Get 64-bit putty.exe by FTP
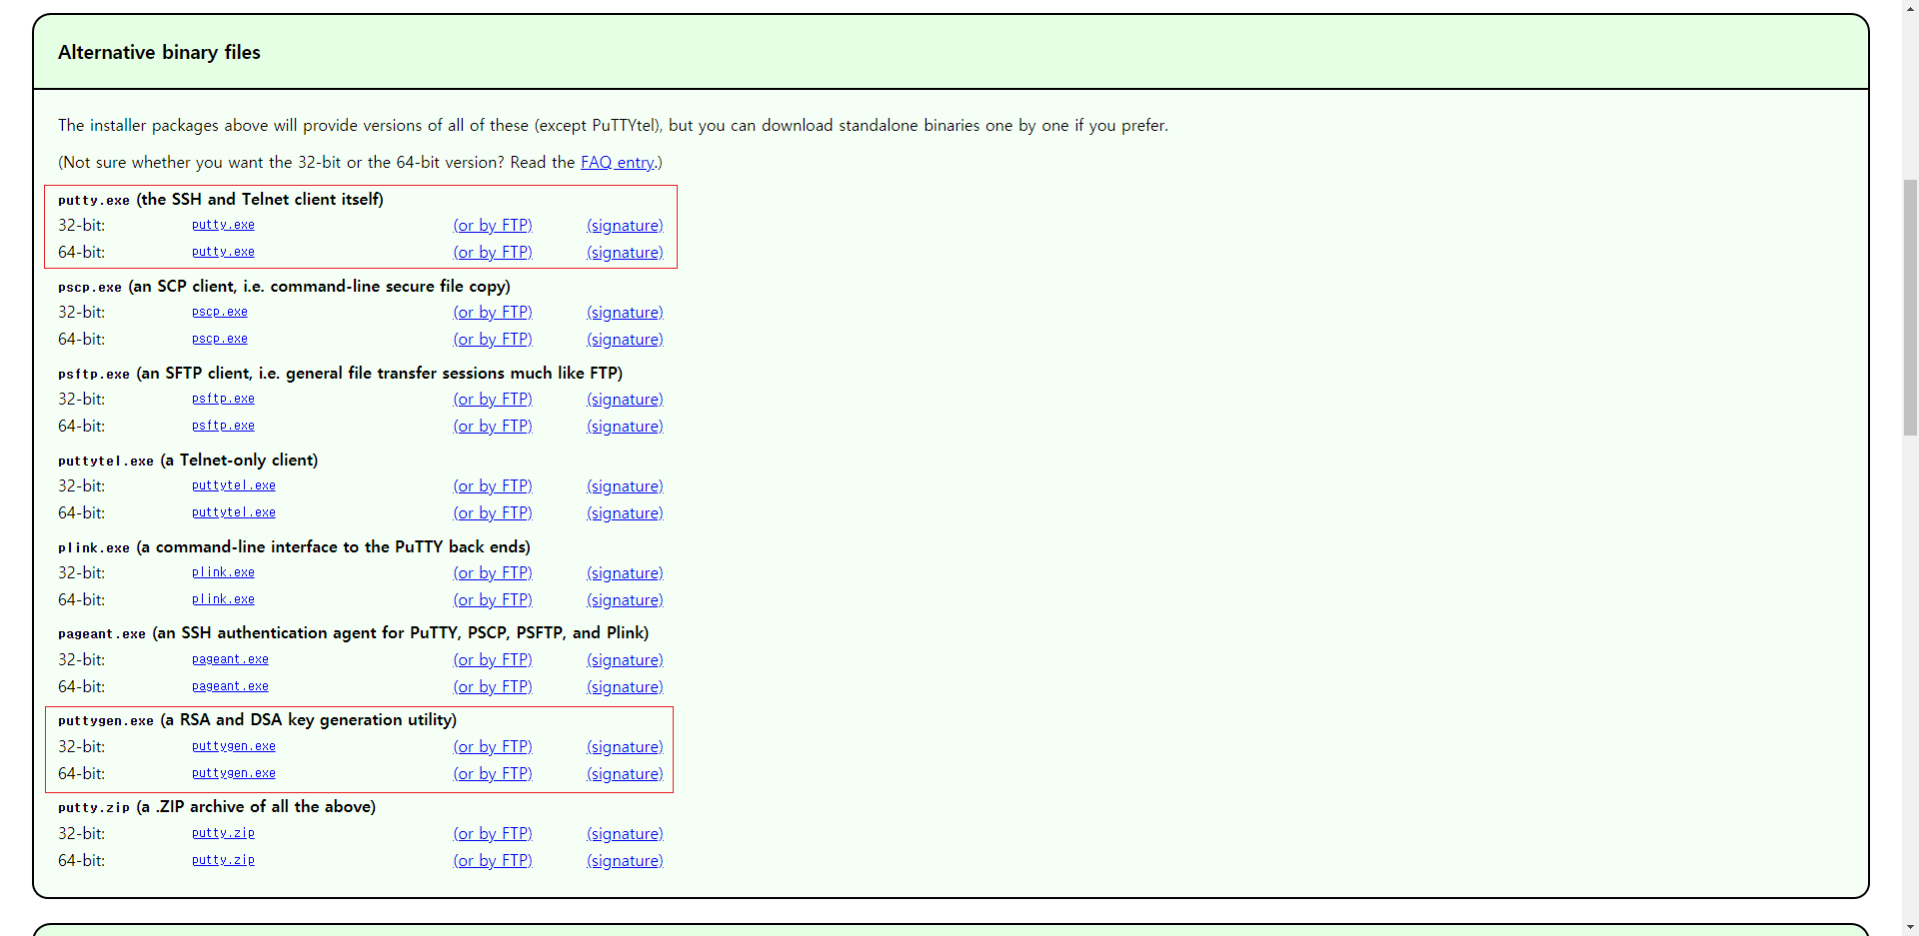The height and width of the screenshot is (936, 1919). (493, 252)
